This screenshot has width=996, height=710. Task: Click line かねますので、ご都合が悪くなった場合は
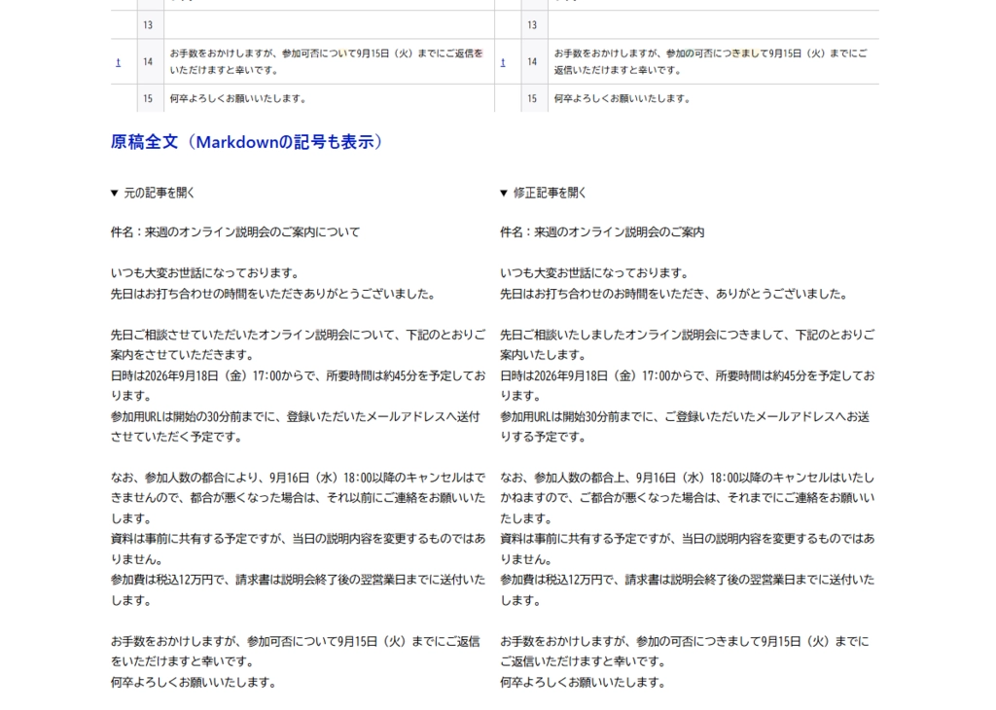coord(688,498)
